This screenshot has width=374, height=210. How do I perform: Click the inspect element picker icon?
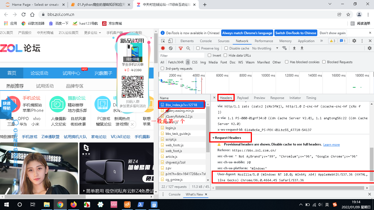pyautogui.click(x=163, y=41)
